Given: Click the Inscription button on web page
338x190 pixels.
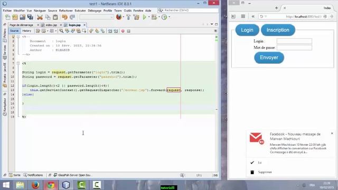Looking at the screenshot, I should pos(278,30).
